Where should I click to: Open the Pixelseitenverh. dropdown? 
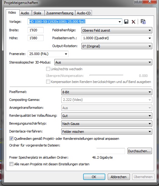pos(117,38)
